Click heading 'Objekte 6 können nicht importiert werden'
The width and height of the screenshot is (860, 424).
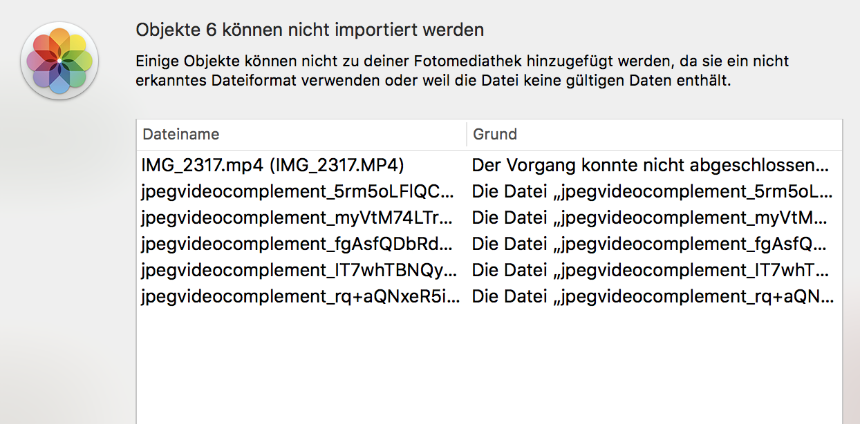point(310,30)
